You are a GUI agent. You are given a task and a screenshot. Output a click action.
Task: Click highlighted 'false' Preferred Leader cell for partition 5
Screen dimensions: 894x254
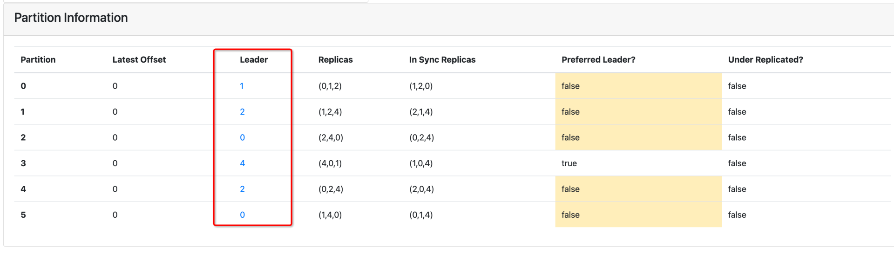[x=570, y=215]
